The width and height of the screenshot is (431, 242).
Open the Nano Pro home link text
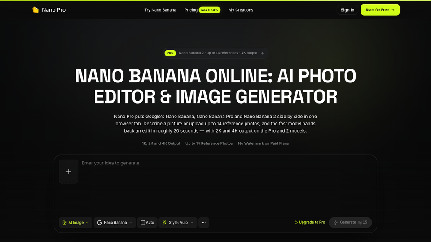[53, 10]
